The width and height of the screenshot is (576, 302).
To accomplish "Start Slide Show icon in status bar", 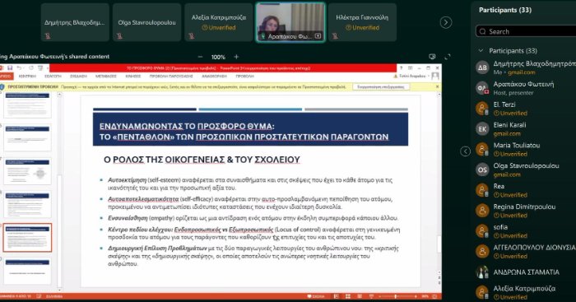I will pyautogui.click(x=371, y=296).
